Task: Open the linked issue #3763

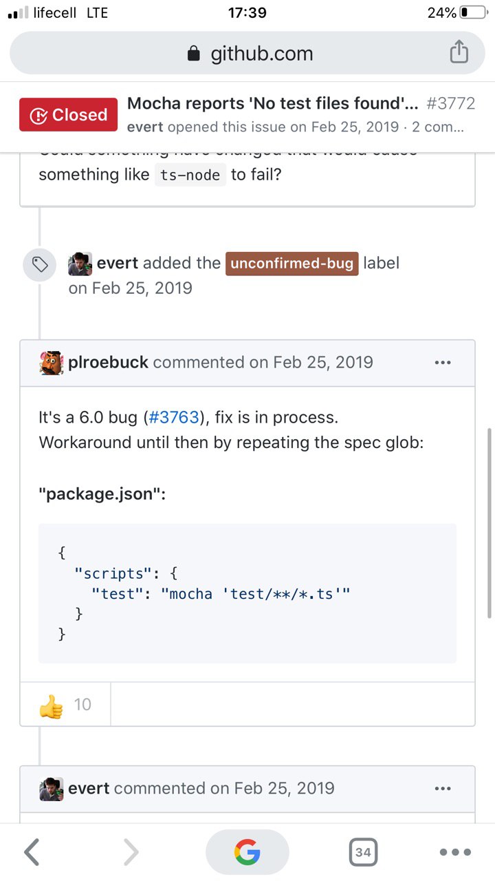Action: pos(174,417)
